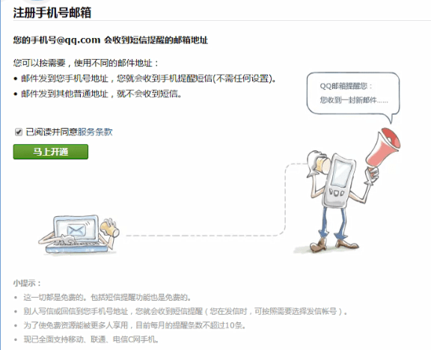Screen dimensions: 431x350
Task: Click the bullet about 其他普通地址 emails
Action: [101, 94]
